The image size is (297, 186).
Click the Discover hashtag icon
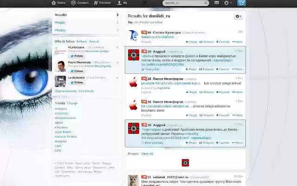point(96,3)
